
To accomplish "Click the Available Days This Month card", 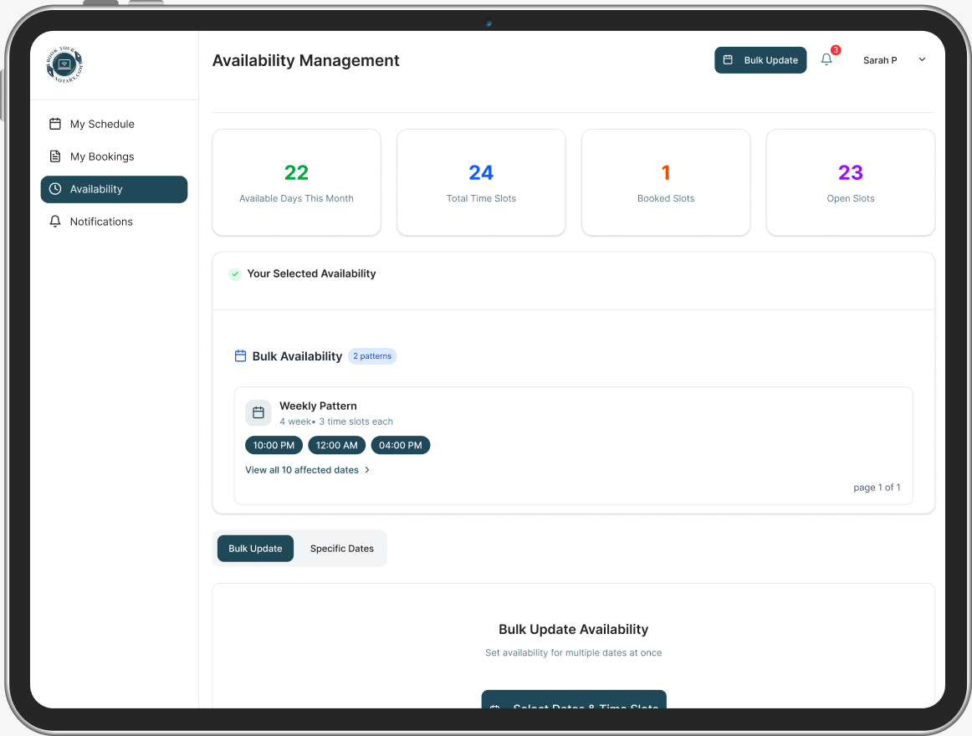I will pyautogui.click(x=296, y=182).
